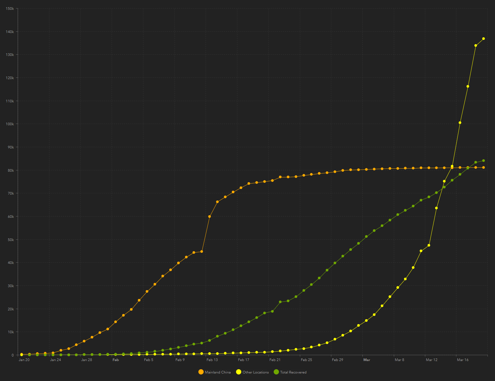Click the '120k' y-axis label

[10, 78]
